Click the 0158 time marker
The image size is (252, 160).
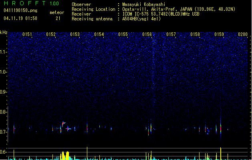[x=195, y=34]
